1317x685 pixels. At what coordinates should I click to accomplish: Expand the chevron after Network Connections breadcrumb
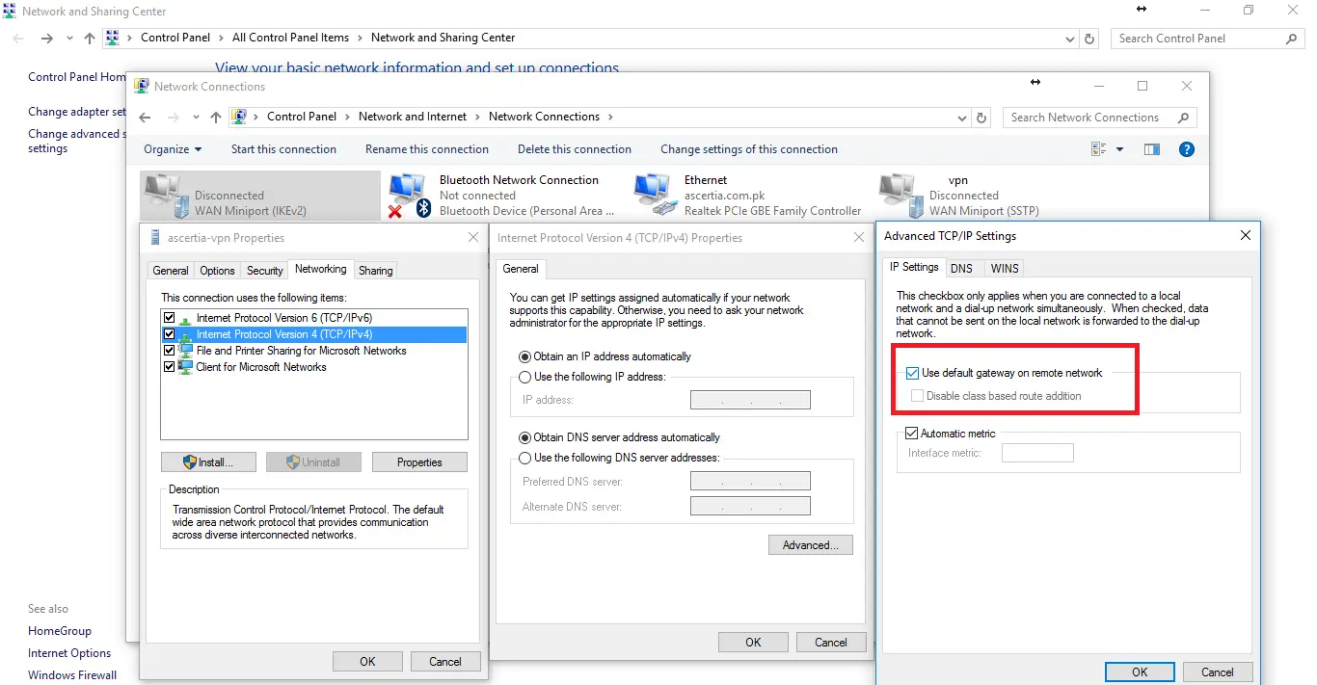[x=608, y=118]
